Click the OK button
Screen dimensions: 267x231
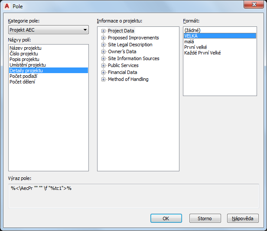(x=166, y=218)
